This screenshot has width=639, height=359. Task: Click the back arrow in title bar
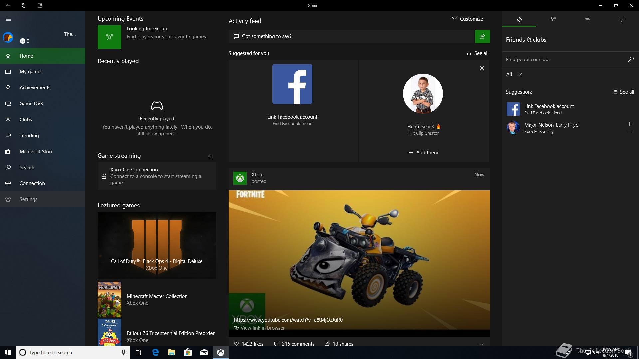click(8, 5)
